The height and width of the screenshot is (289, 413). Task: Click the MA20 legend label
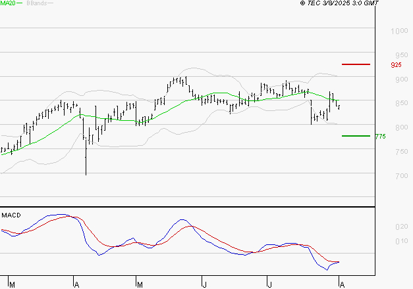[8, 3]
